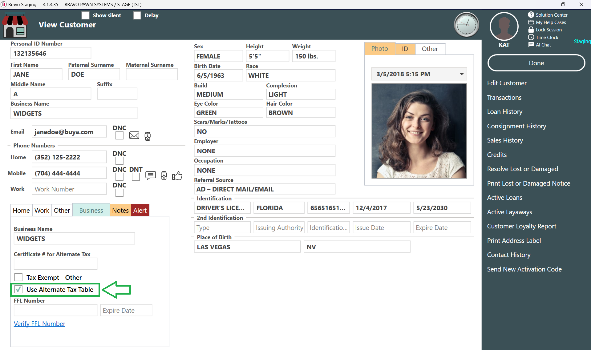Switch to the Other photo tab
591x350 pixels.
pyautogui.click(x=430, y=49)
